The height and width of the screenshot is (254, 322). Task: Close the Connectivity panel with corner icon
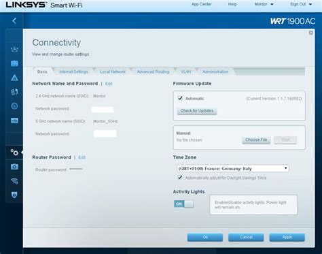(x=311, y=33)
